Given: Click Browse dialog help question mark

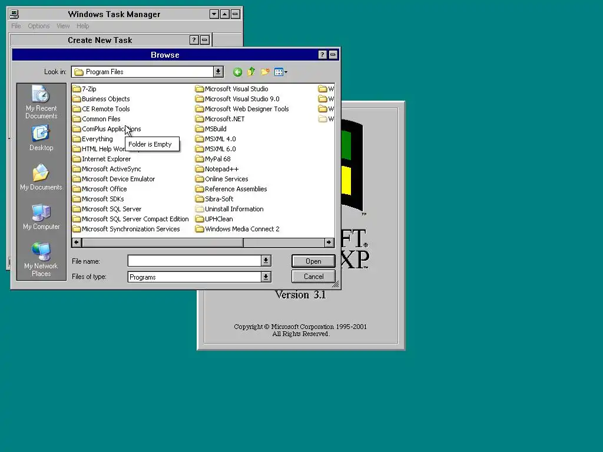Looking at the screenshot, I should coord(322,55).
